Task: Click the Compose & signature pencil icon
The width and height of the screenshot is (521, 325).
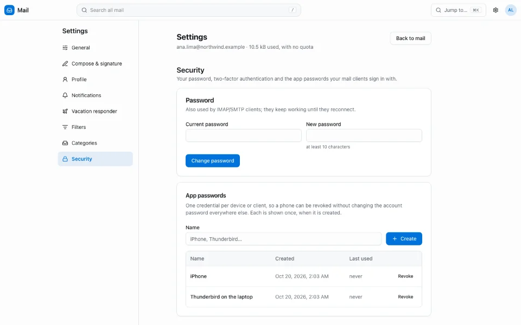Action: point(65,64)
